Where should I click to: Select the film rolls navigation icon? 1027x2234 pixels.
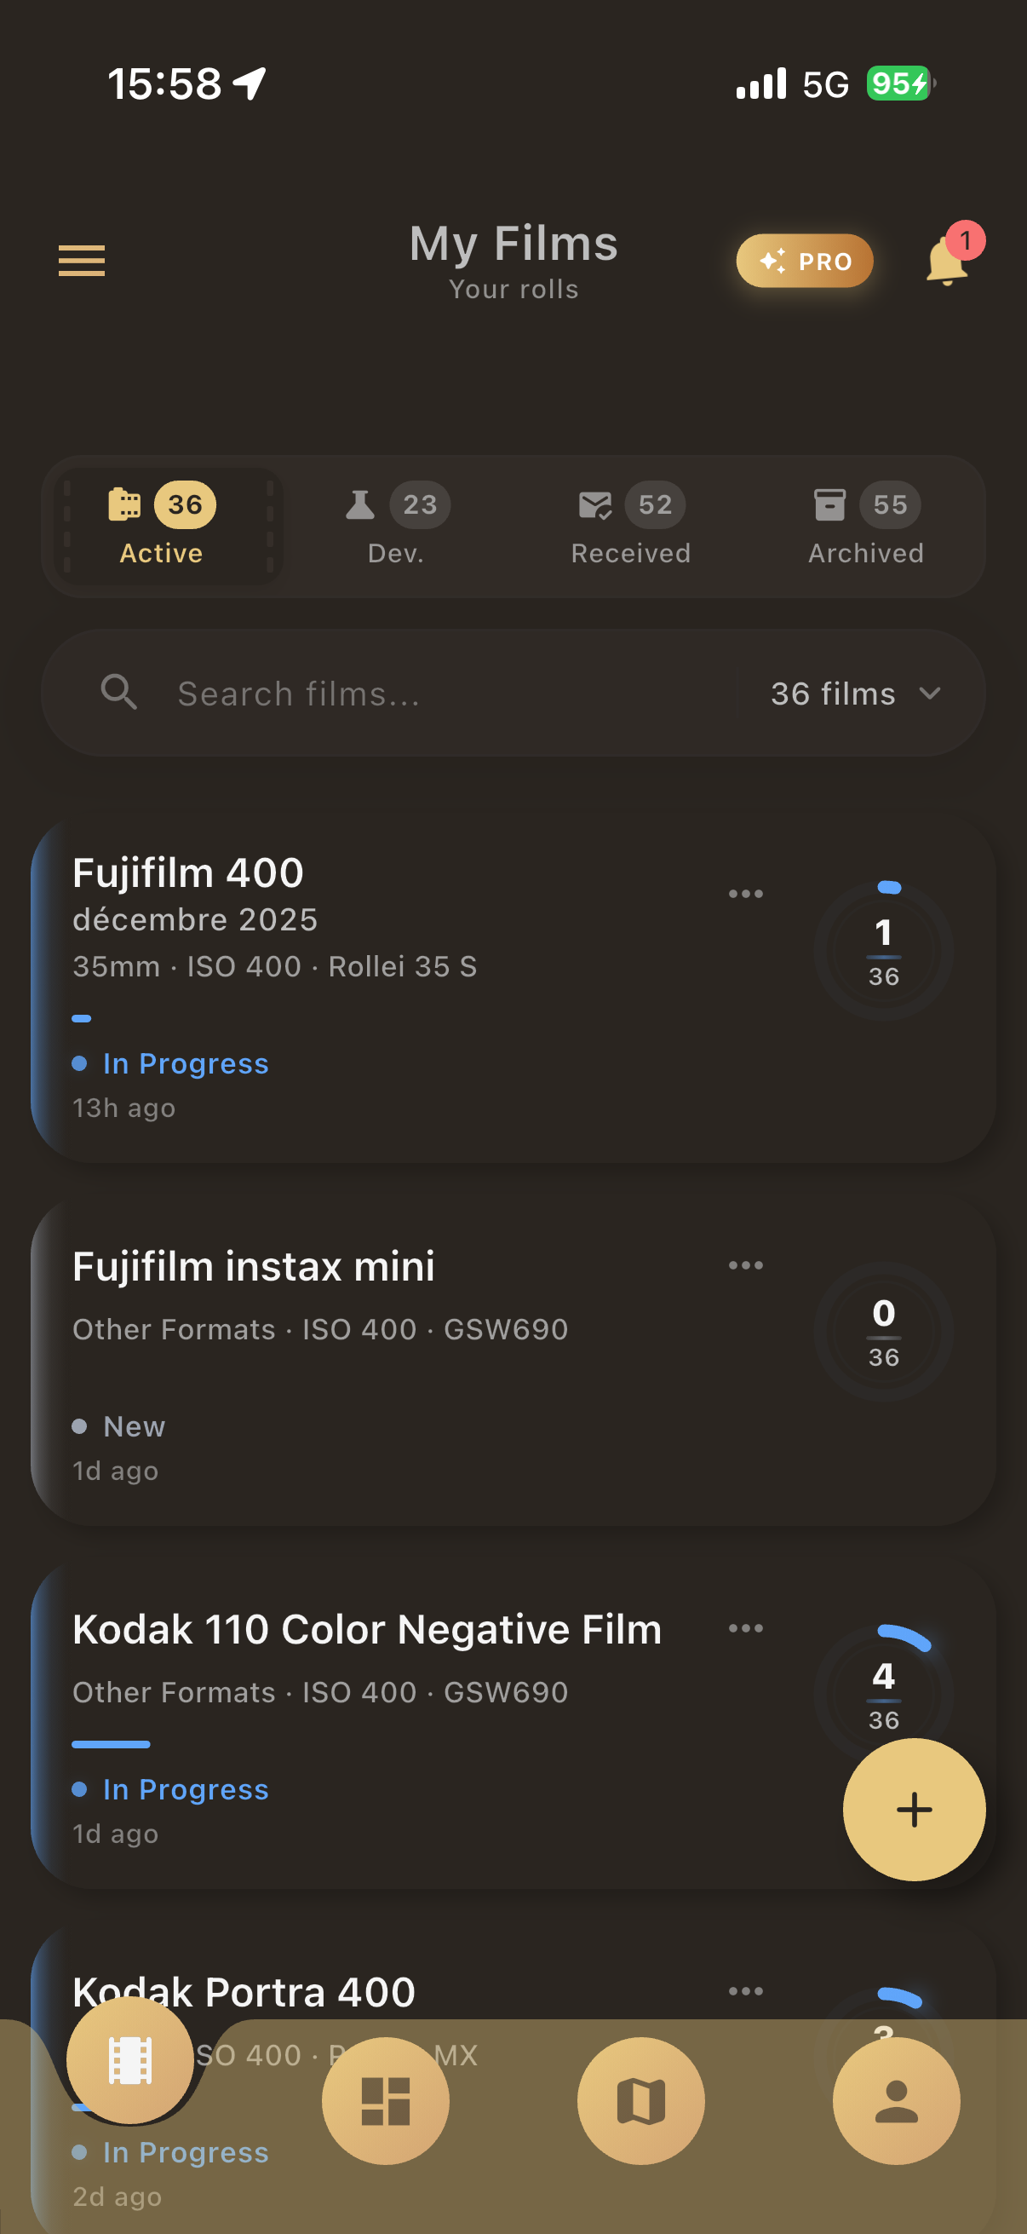point(130,2060)
